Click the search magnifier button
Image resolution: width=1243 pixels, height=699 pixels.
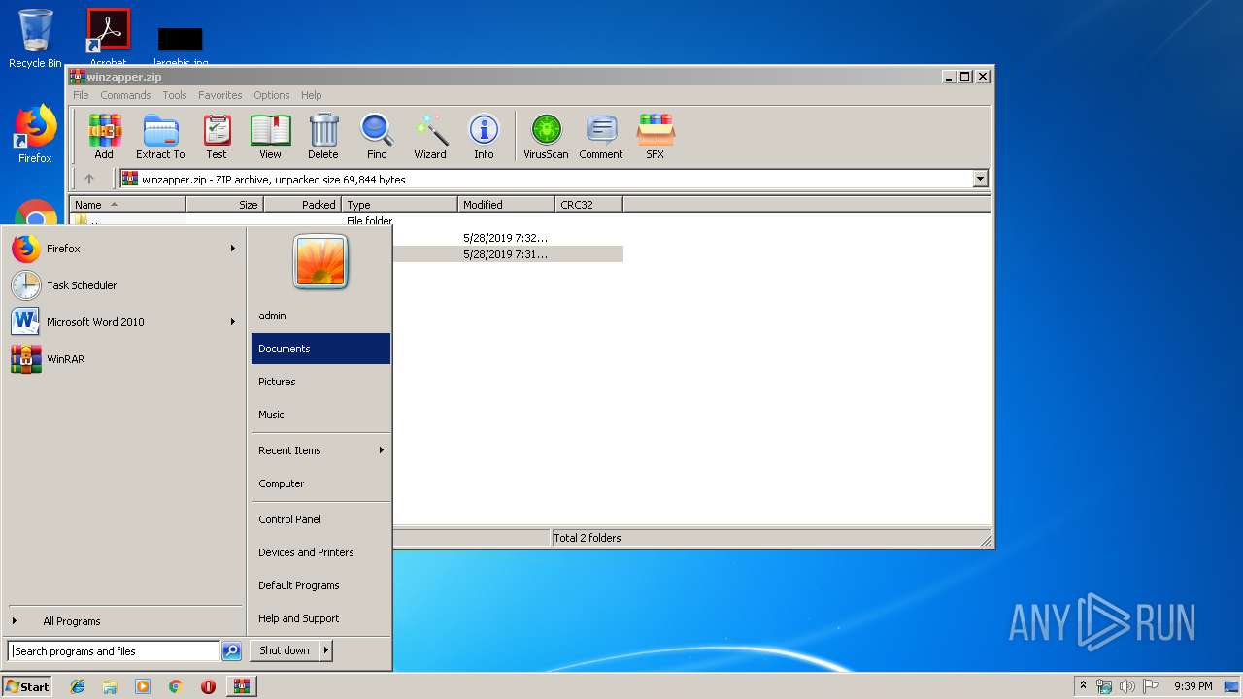click(231, 651)
